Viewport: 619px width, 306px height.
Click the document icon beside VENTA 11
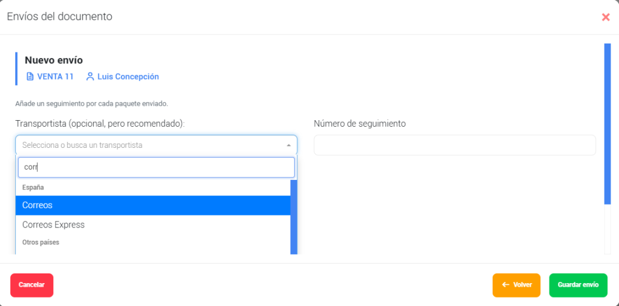[x=30, y=77]
